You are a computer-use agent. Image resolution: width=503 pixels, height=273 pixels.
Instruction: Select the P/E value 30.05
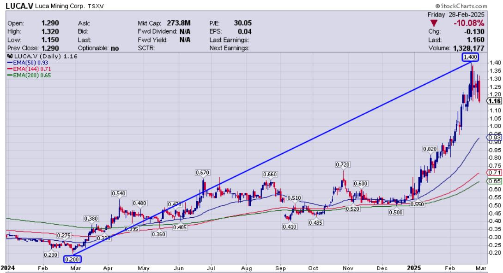(x=243, y=23)
